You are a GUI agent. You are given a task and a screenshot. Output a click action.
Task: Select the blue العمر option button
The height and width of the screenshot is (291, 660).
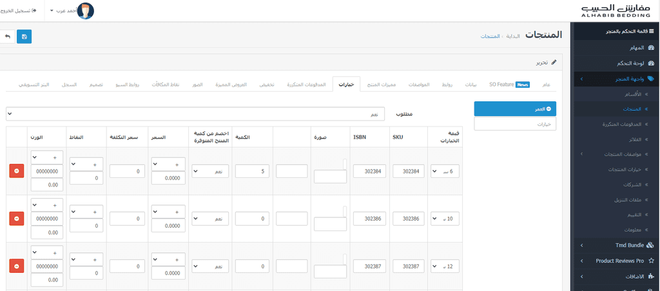pos(515,108)
